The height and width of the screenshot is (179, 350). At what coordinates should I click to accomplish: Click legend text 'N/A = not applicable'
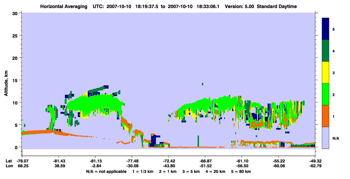coord(106,171)
